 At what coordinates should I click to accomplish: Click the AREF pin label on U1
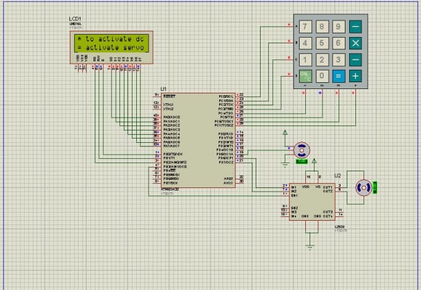pos(228,179)
